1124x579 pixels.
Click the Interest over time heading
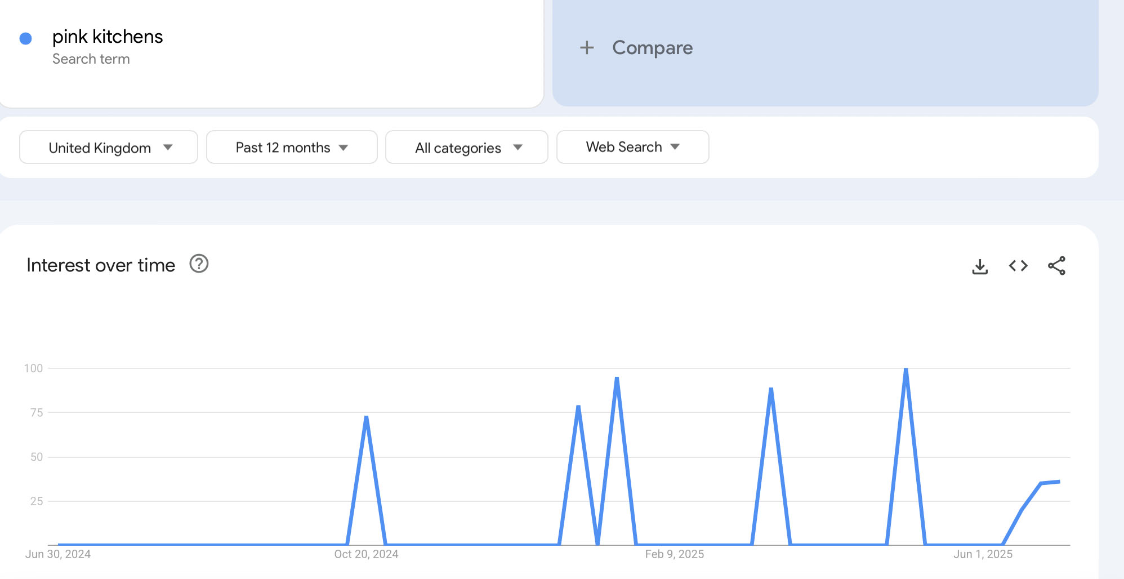click(101, 265)
